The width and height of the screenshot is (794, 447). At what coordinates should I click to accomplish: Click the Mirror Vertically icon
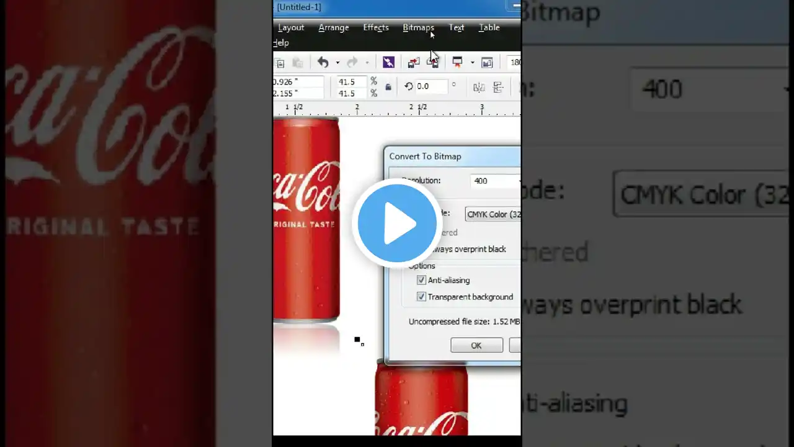tap(498, 87)
